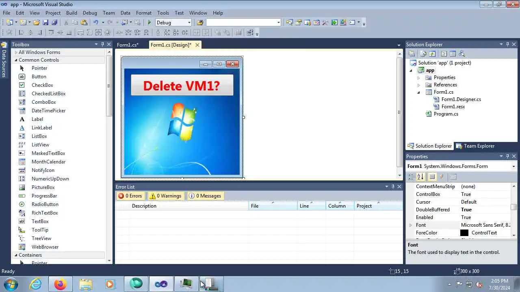Click the Tab Order layout icon

(250, 33)
